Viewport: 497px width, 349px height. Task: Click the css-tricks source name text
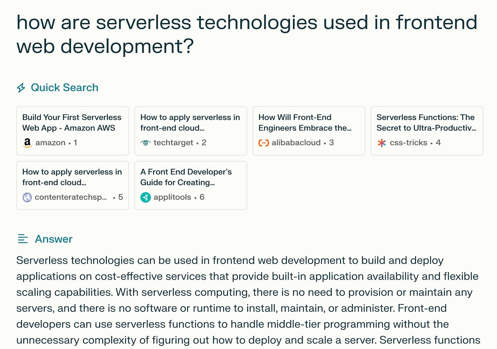coord(409,143)
